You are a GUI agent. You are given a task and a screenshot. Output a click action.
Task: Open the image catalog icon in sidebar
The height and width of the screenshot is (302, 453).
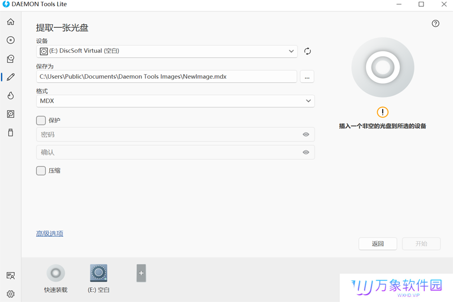[x=11, y=59]
